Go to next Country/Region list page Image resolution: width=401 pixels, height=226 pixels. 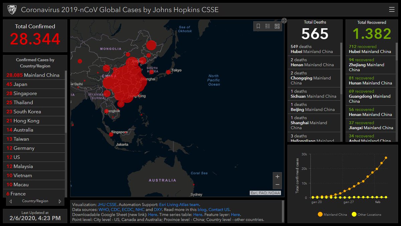60,201
